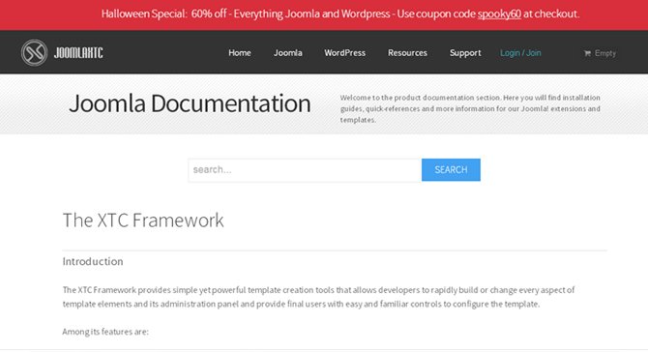The height and width of the screenshot is (352, 648).
Task: Open the Support menu item
Action: [465, 53]
